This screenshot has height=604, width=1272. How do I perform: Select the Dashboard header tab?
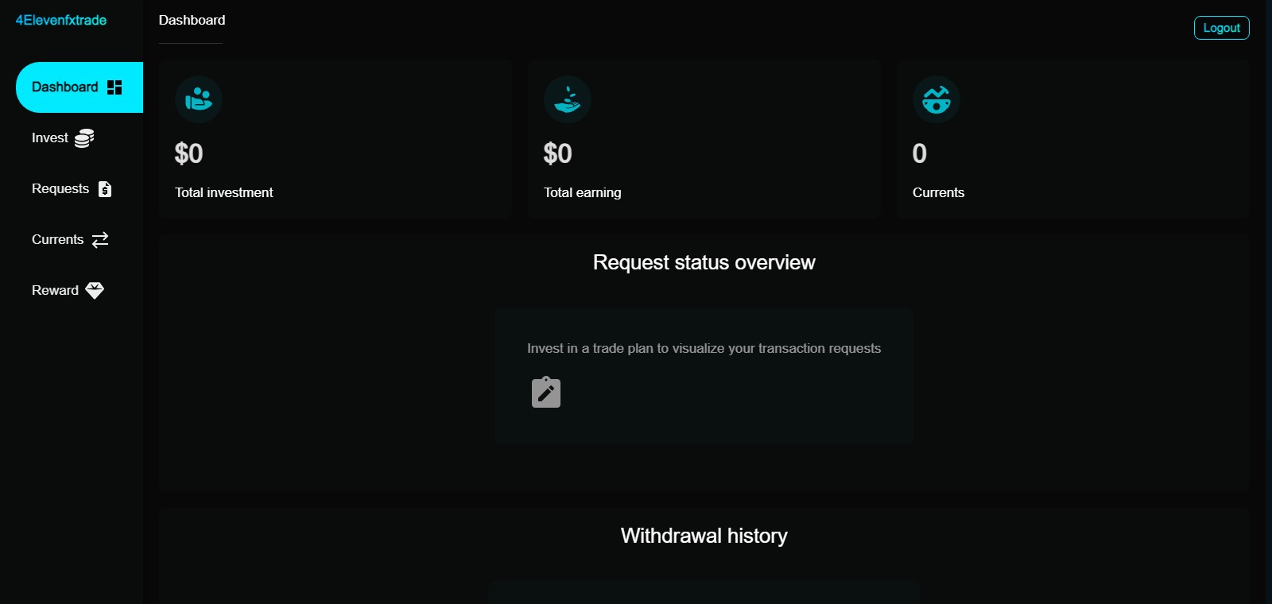192,20
